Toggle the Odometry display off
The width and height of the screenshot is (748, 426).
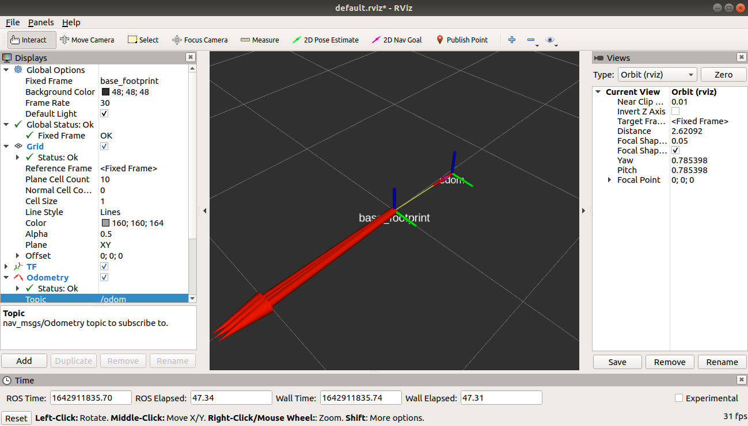click(105, 277)
